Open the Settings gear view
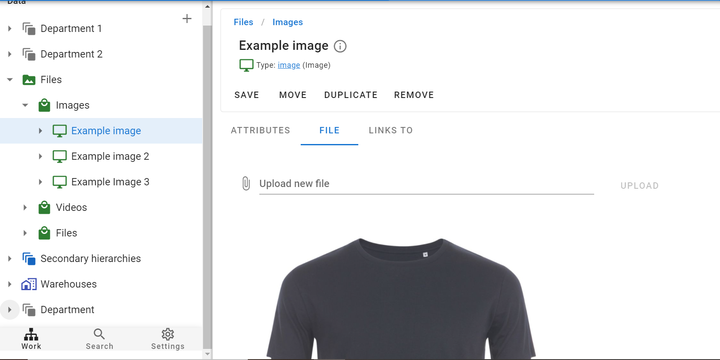720x360 pixels. coord(168,339)
